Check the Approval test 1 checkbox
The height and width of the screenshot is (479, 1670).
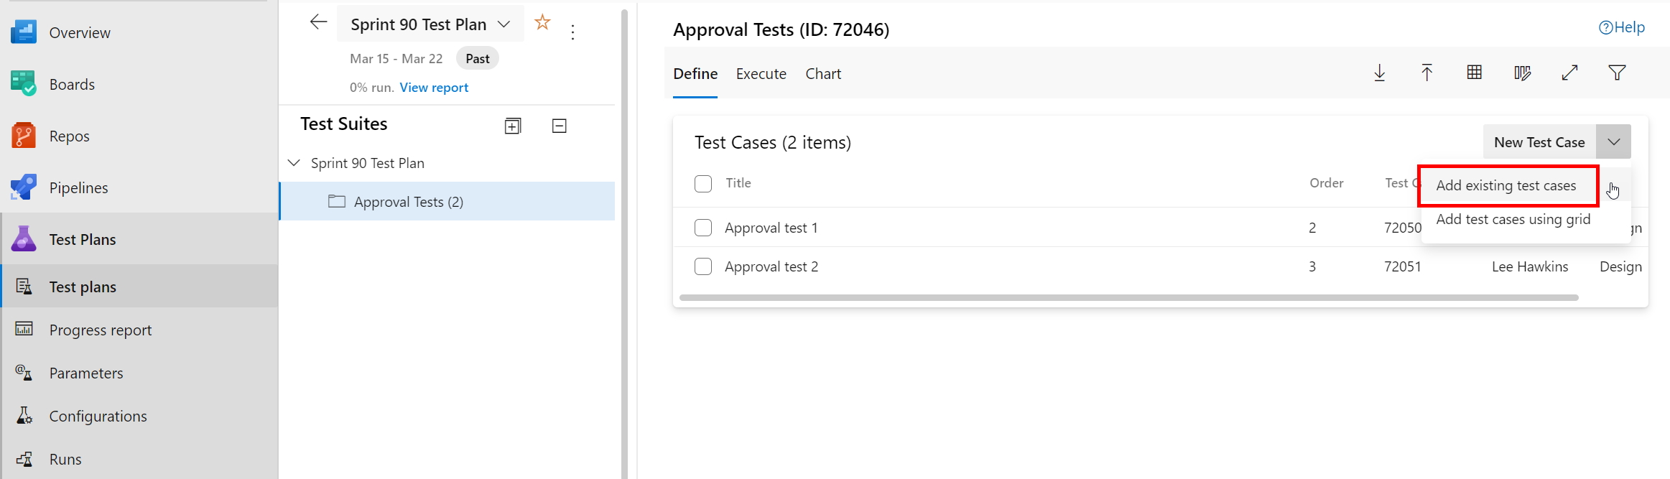tap(703, 228)
